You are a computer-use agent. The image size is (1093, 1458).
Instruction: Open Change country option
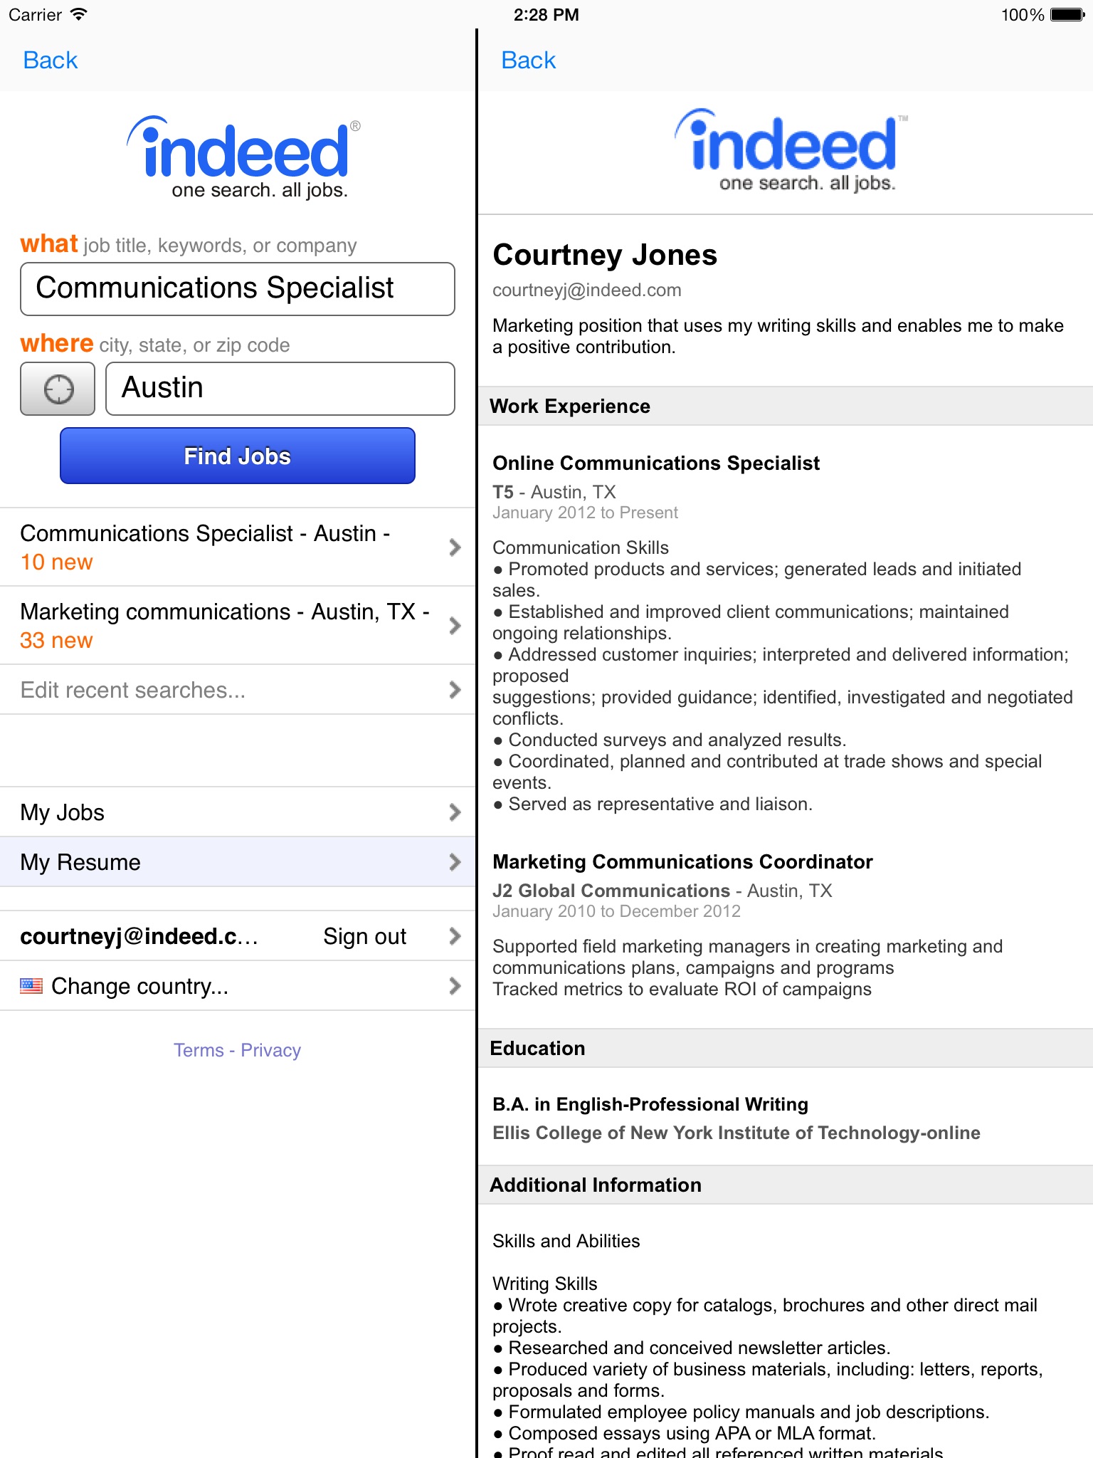click(238, 985)
